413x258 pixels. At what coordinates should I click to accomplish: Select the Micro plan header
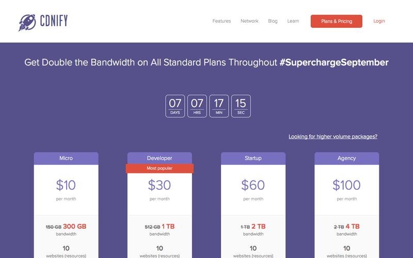66,158
